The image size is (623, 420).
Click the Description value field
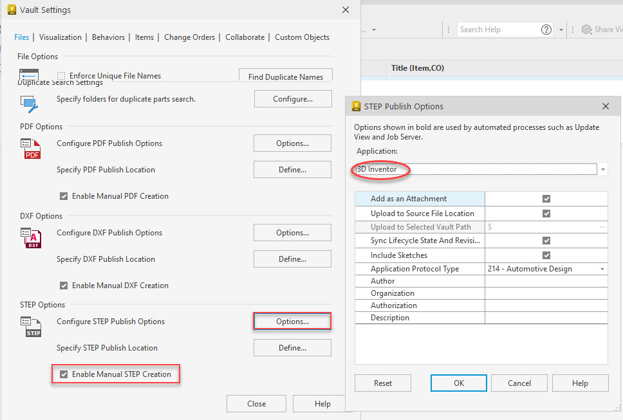pos(546,318)
